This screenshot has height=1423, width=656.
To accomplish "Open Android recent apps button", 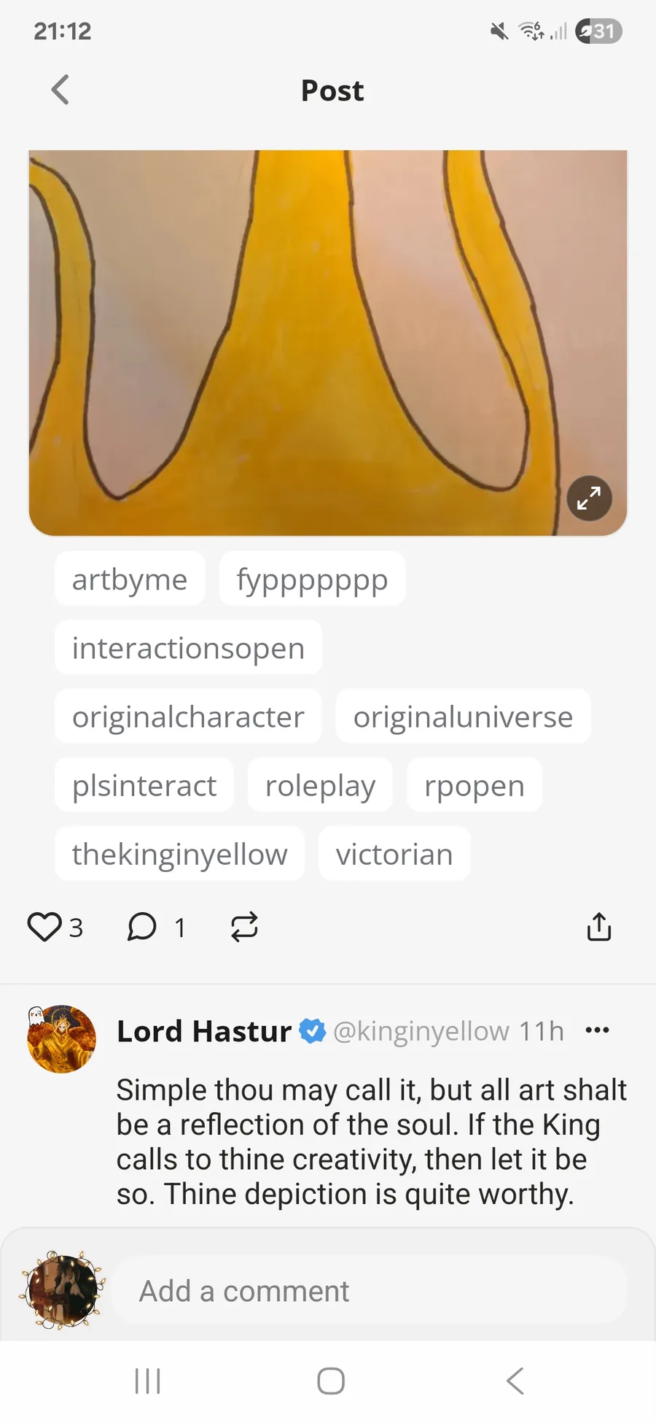I will (x=148, y=1381).
